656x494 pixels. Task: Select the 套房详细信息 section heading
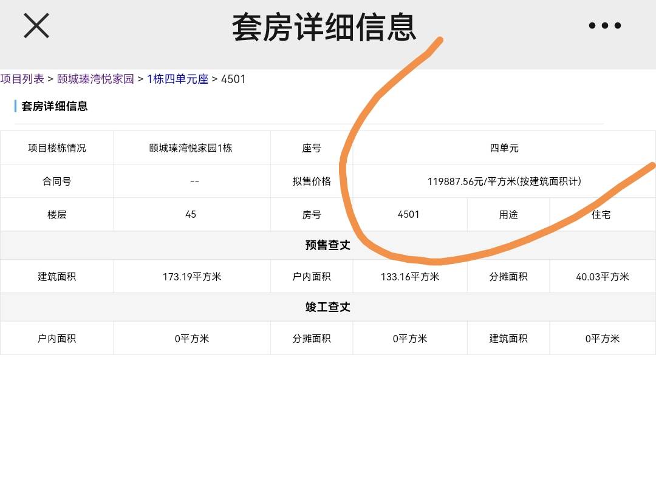55,106
